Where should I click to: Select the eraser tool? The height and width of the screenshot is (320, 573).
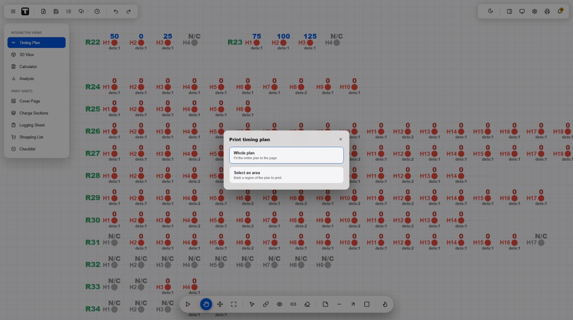(x=307, y=304)
